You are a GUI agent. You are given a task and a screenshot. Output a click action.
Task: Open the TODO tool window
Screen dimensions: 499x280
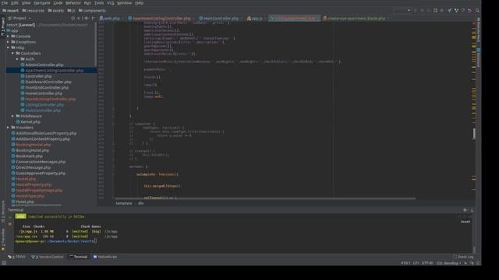click(x=16, y=257)
